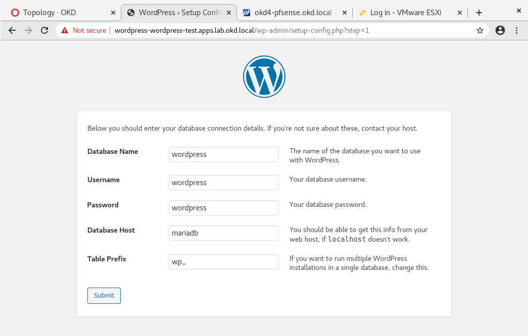Close the okd4-pfsense tab

(345, 13)
